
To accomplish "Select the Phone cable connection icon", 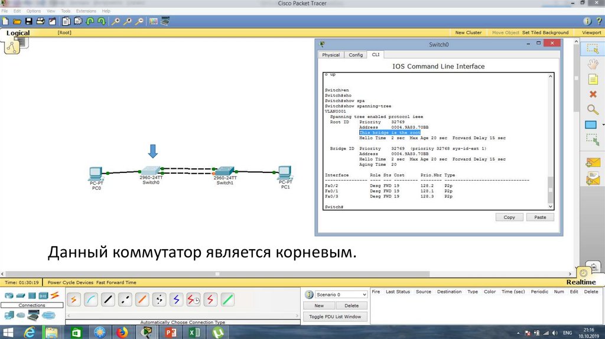I will point(159,299).
